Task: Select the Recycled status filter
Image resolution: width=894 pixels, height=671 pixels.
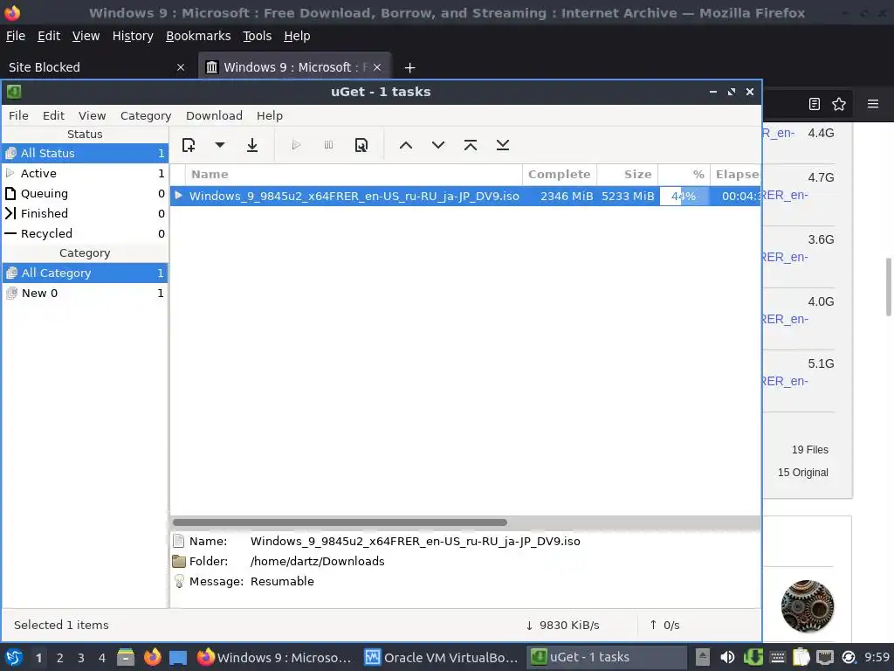Action: pos(85,233)
